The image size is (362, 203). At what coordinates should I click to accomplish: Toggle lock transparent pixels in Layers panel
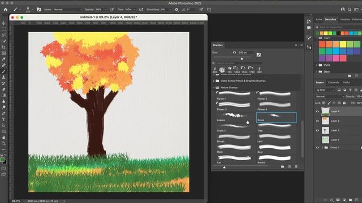tap(324, 103)
